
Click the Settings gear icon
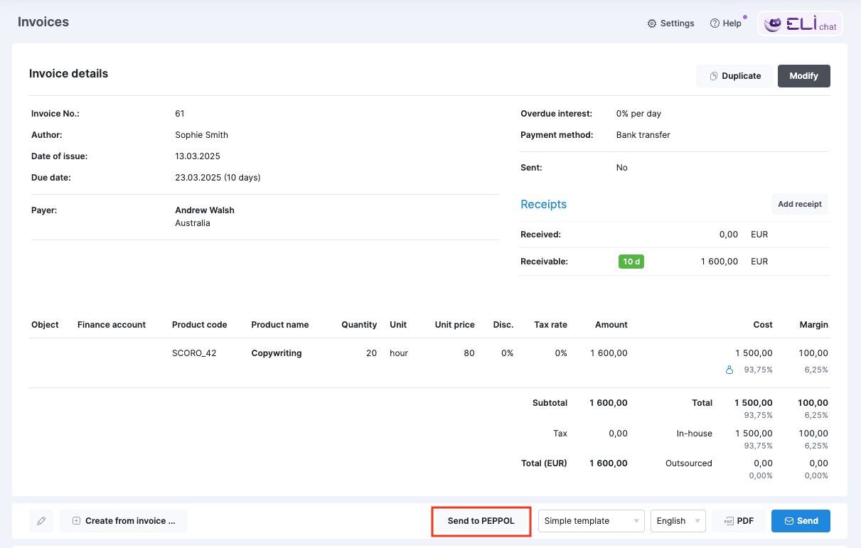coord(652,23)
